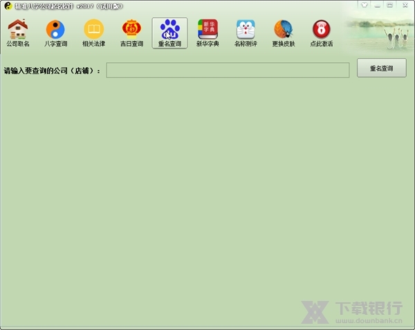The image size is (415, 330).
Task: Select the 更换皮肤 skin icon
Action: pos(284,33)
